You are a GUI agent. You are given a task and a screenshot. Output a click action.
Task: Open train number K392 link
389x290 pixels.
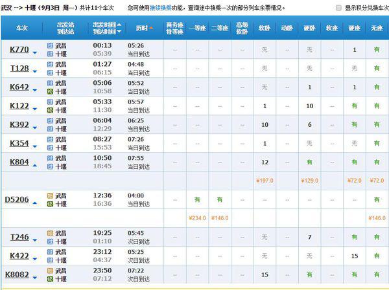coord(19,124)
